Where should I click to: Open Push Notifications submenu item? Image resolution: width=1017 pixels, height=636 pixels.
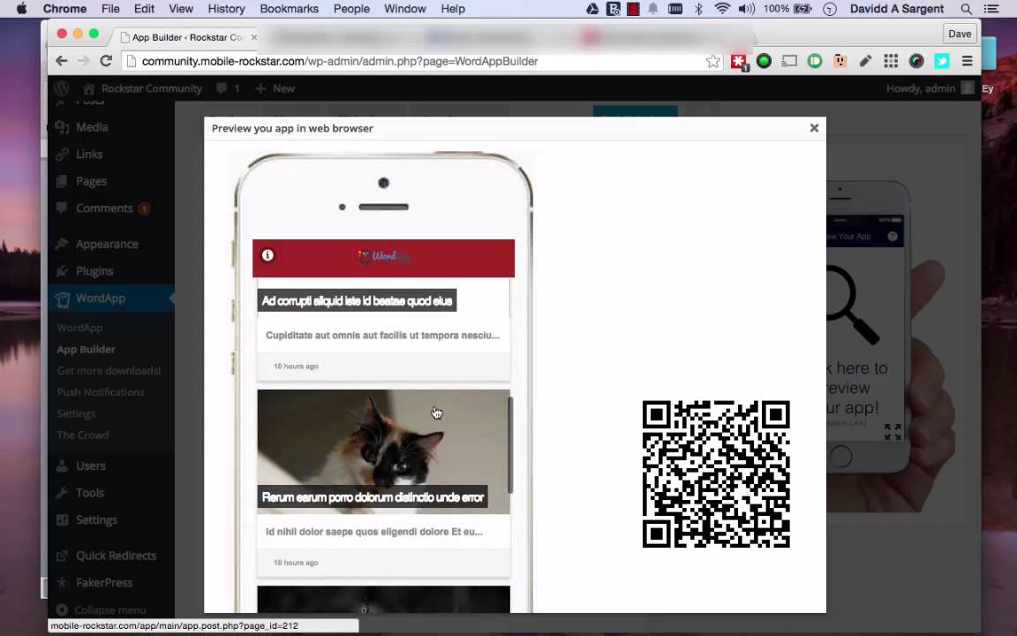101,392
